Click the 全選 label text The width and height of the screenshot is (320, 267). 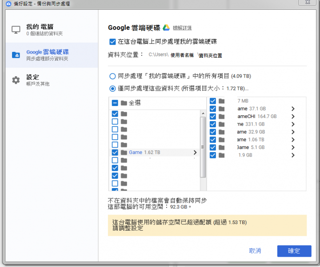tap(135, 103)
